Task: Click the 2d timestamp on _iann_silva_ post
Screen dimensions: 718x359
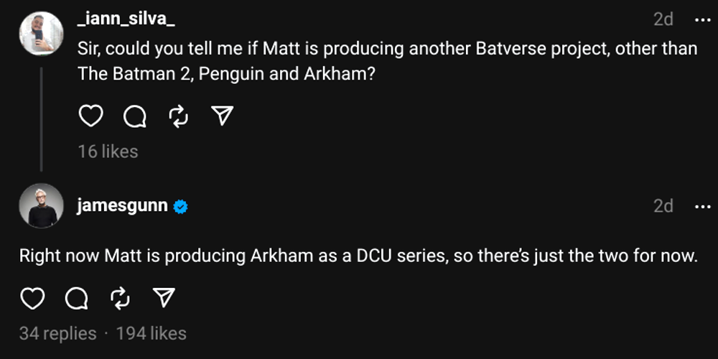Action: [x=663, y=19]
